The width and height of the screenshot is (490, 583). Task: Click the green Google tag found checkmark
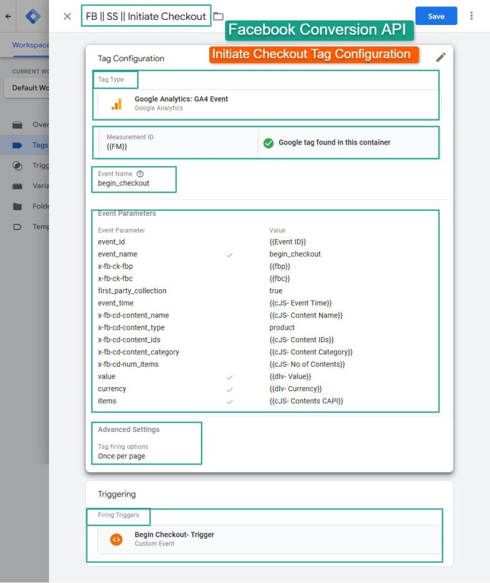[268, 143]
